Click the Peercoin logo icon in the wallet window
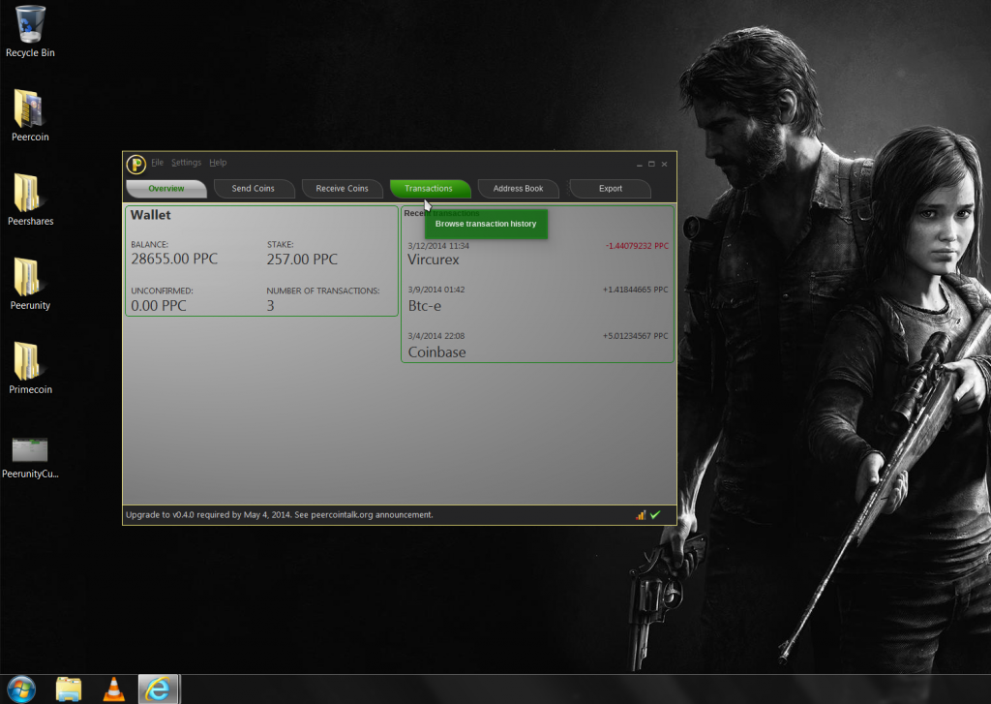This screenshot has height=704, width=991. (135, 165)
